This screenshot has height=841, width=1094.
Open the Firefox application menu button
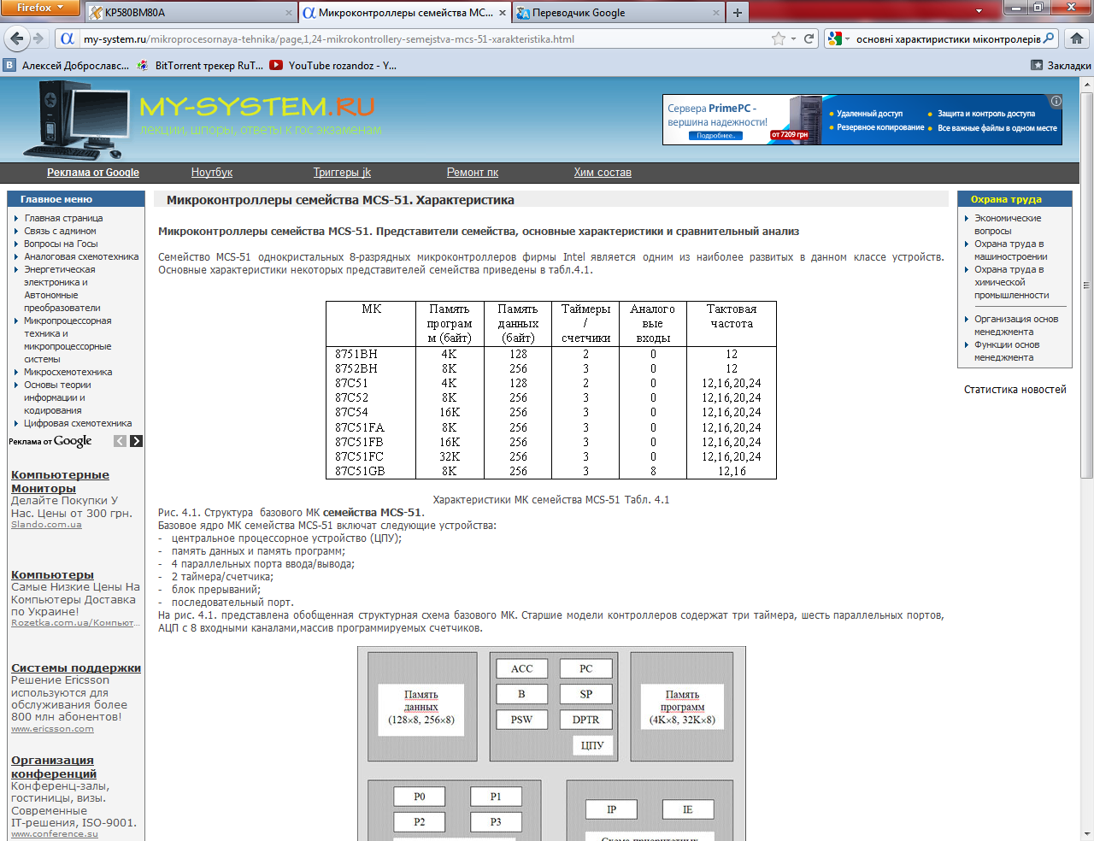(40, 8)
